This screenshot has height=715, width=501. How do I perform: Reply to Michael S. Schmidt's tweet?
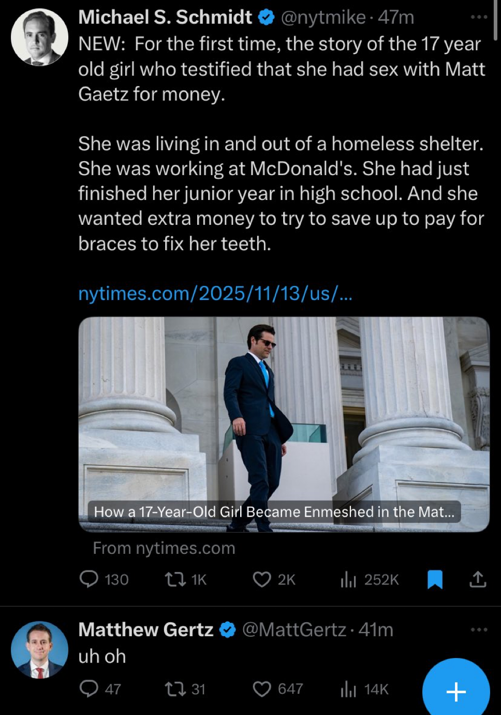click(89, 579)
